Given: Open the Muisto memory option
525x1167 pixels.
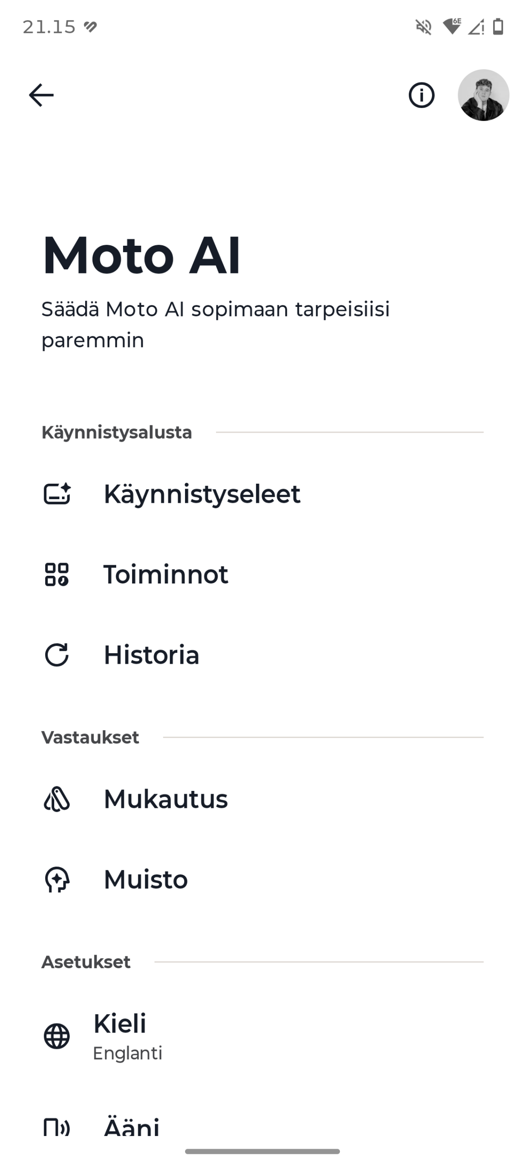Looking at the screenshot, I should (146, 879).
